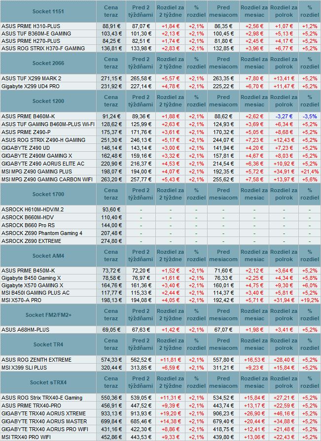
Task: Select the 271,15 € current price
Action: 111,78
